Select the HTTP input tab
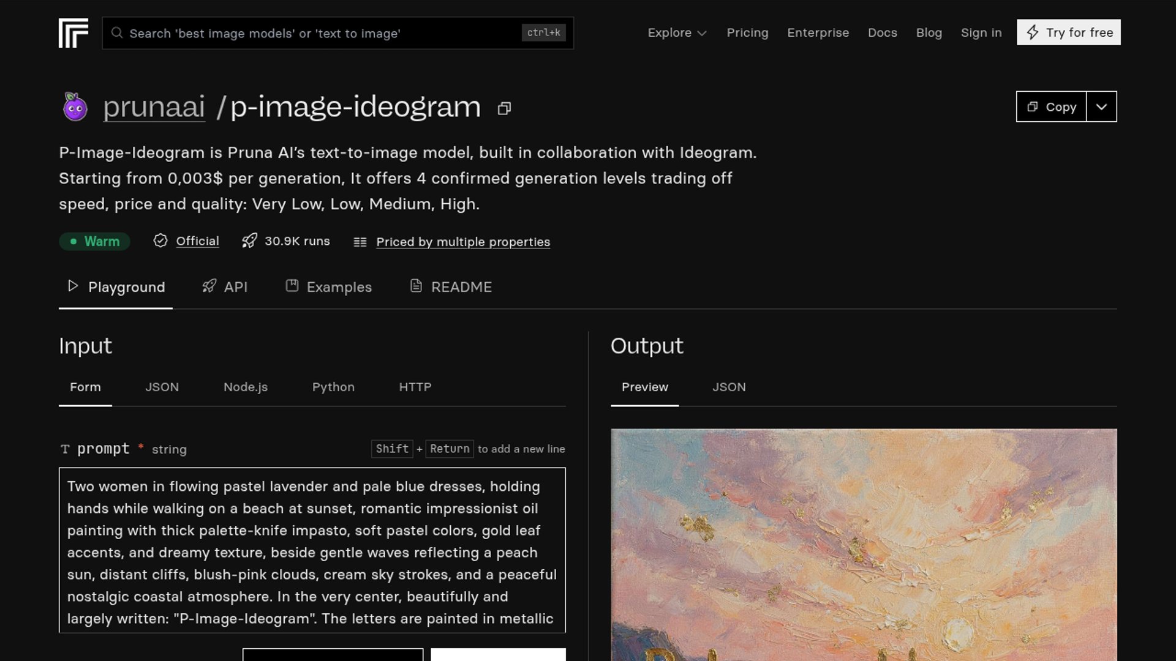The width and height of the screenshot is (1176, 661). [x=415, y=387]
